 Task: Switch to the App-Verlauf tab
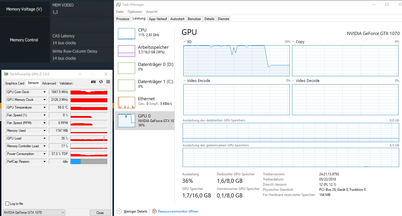coord(158,19)
